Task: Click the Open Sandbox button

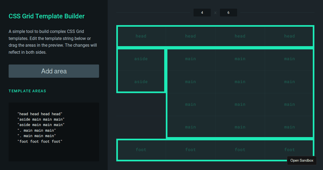Action: tap(302, 160)
